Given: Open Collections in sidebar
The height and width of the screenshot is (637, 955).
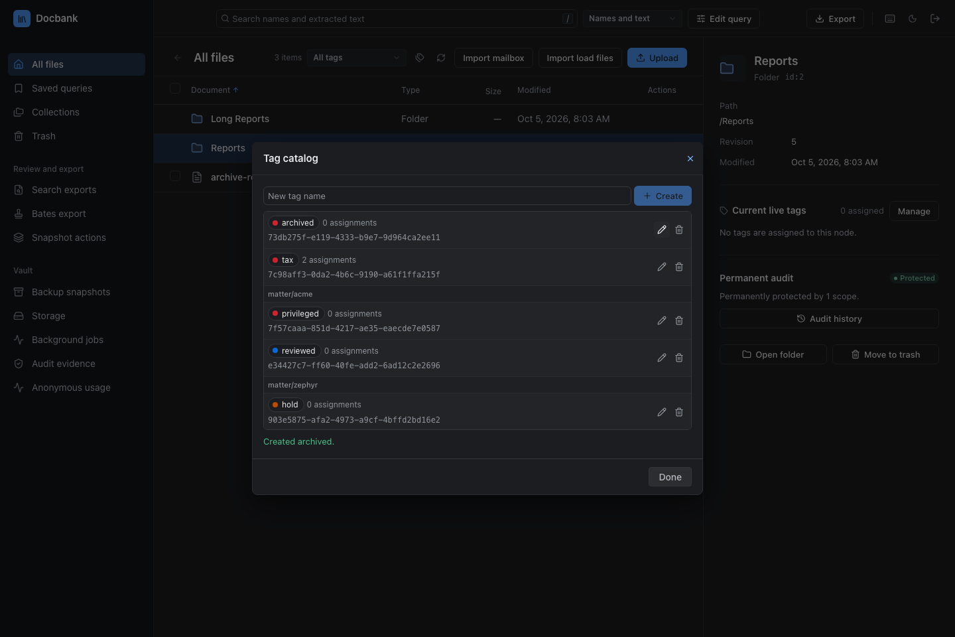Looking at the screenshot, I should point(76,112).
